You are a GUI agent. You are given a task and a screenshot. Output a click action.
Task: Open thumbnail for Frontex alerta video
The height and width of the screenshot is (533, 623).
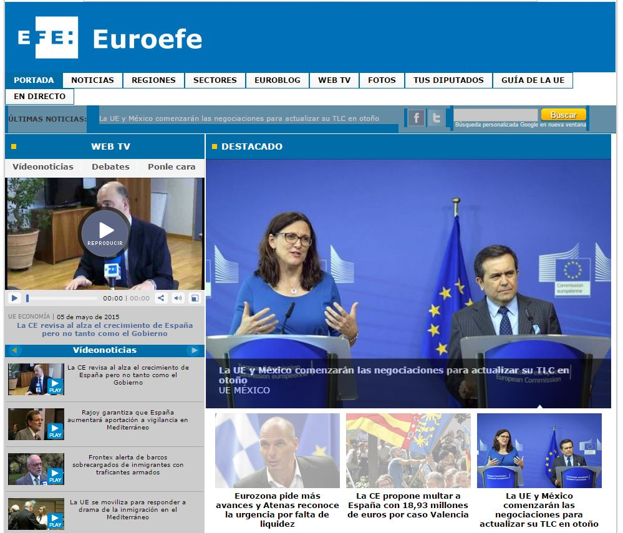[x=36, y=469]
